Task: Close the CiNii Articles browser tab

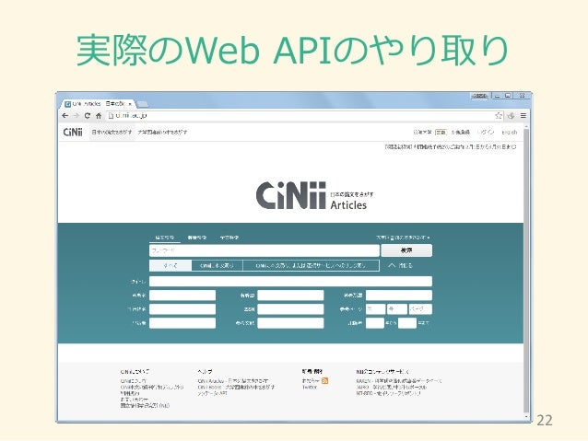Action: [x=130, y=104]
